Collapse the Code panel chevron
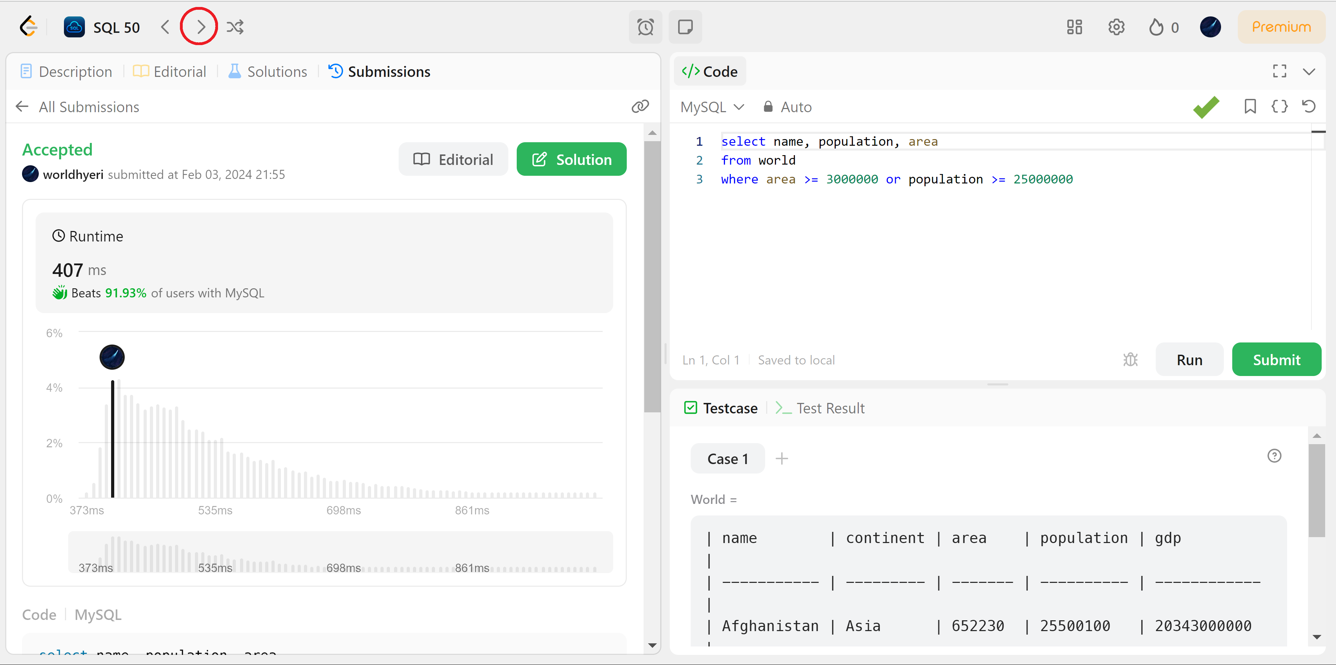The width and height of the screenshot is (1336, 665). pos(1308,72)
